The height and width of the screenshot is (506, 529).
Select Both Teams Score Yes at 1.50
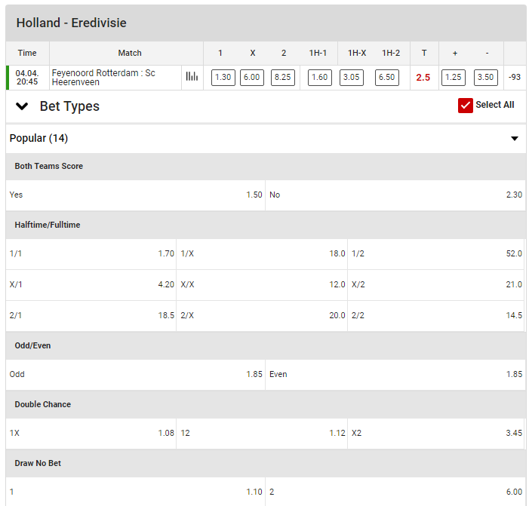tap(136, 195)
